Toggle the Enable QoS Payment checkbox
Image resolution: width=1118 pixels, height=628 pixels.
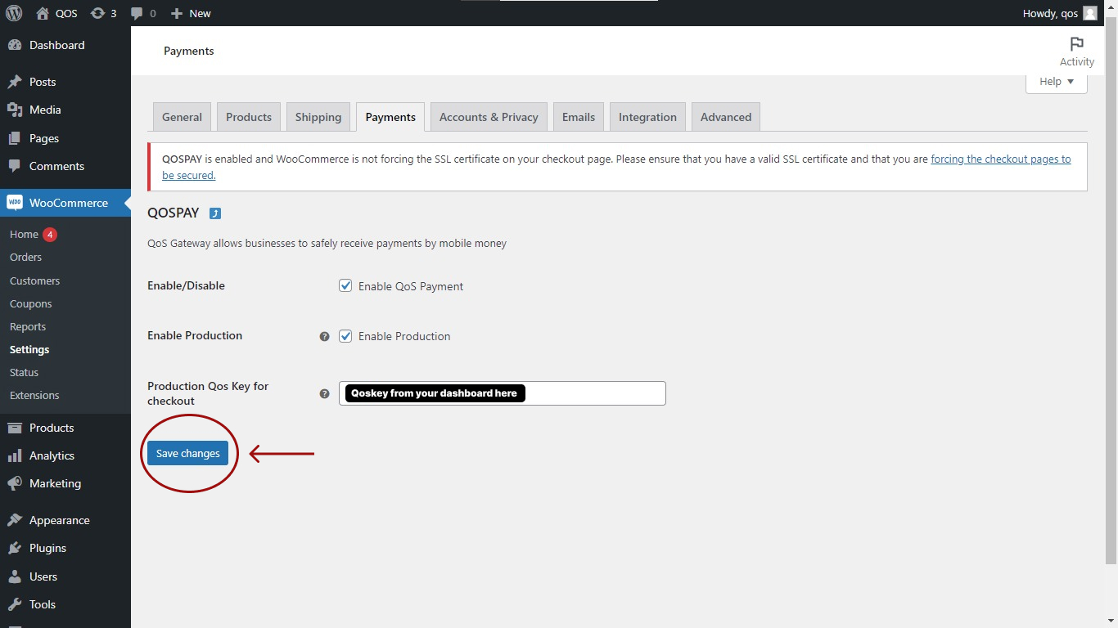[x=345, y=286]
